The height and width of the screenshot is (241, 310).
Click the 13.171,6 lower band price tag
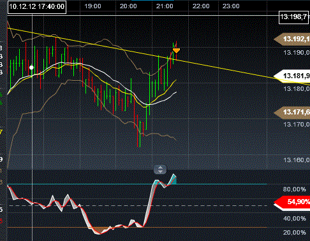[292, 112]
